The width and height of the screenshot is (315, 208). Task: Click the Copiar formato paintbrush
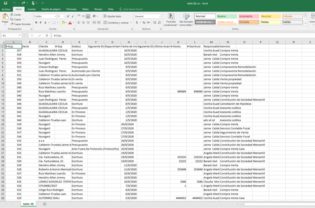pyautogui.click(x=12, y=24)
